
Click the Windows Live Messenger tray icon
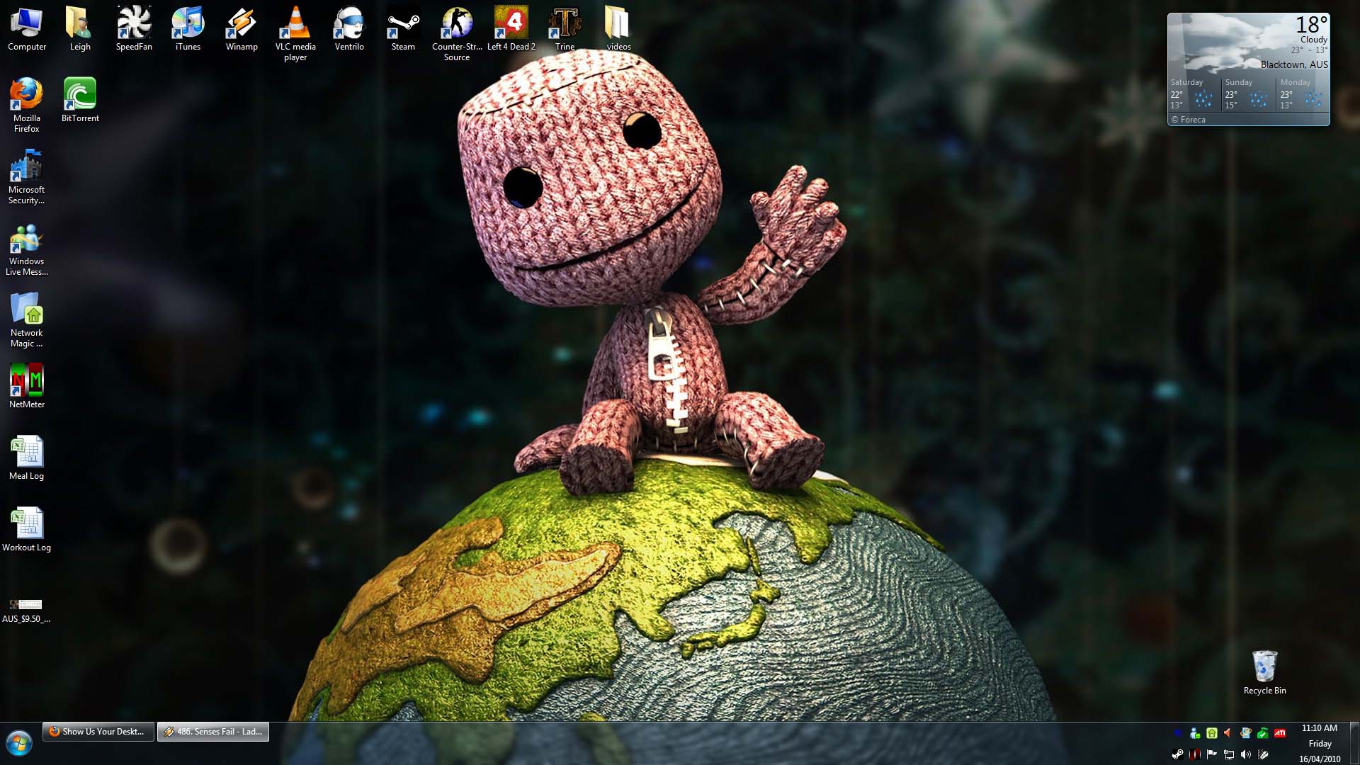1195,733
